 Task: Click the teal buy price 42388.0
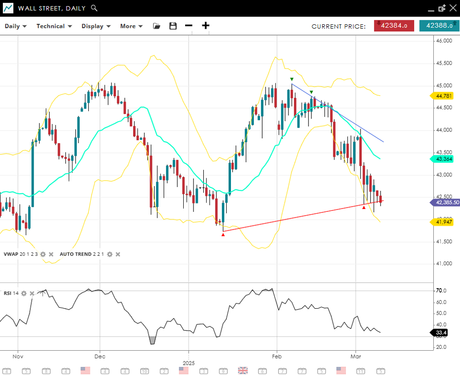(x=438, y=26)
